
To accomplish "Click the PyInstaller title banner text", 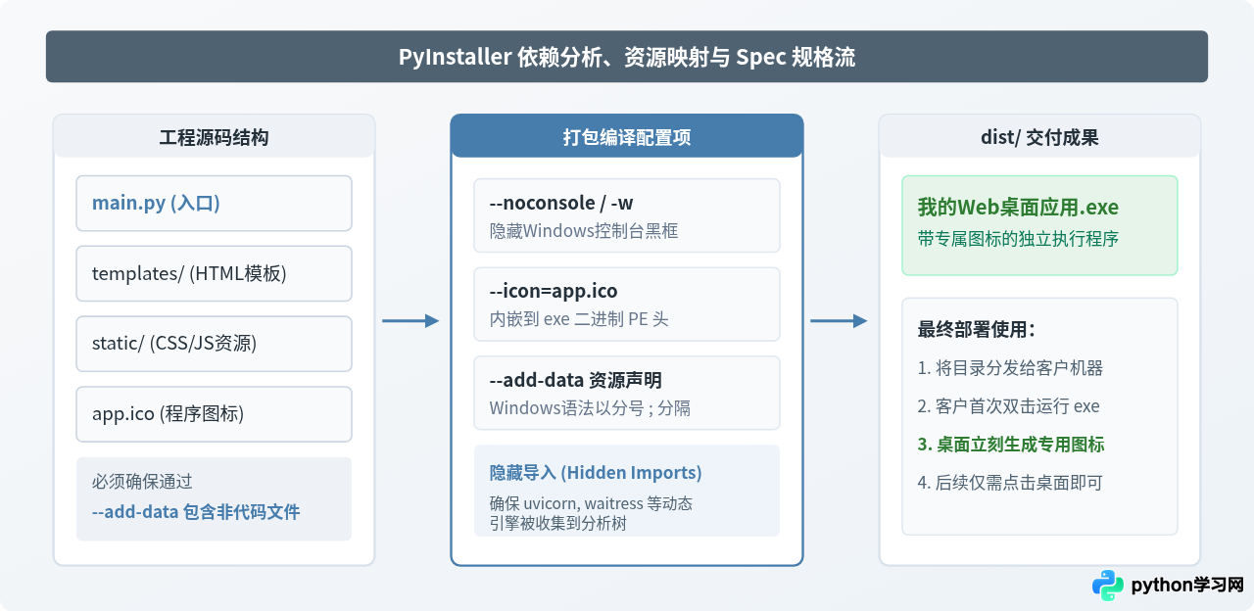I will (626, 57).
